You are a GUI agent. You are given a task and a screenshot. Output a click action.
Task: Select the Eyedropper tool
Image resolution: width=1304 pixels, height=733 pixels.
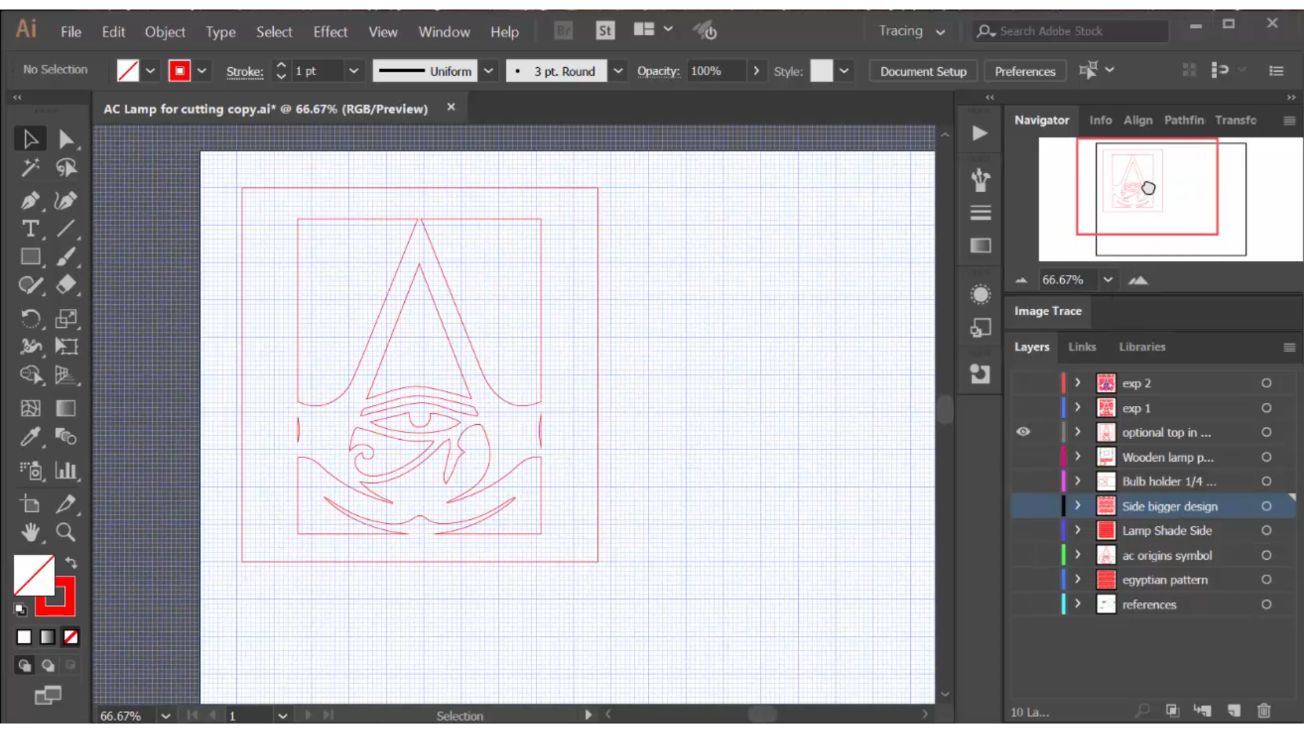point(30,436)
